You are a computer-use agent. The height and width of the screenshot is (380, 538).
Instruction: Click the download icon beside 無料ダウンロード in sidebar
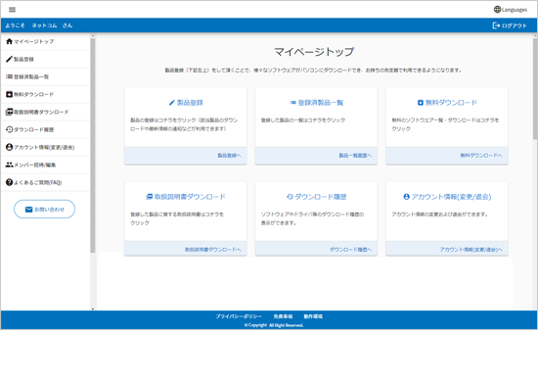(x=9, y=94)
